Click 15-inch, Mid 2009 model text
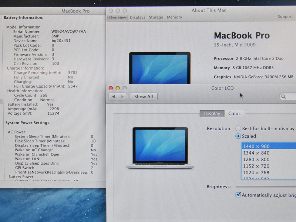The height and width of the screenshot is (222, 296). 235,45
